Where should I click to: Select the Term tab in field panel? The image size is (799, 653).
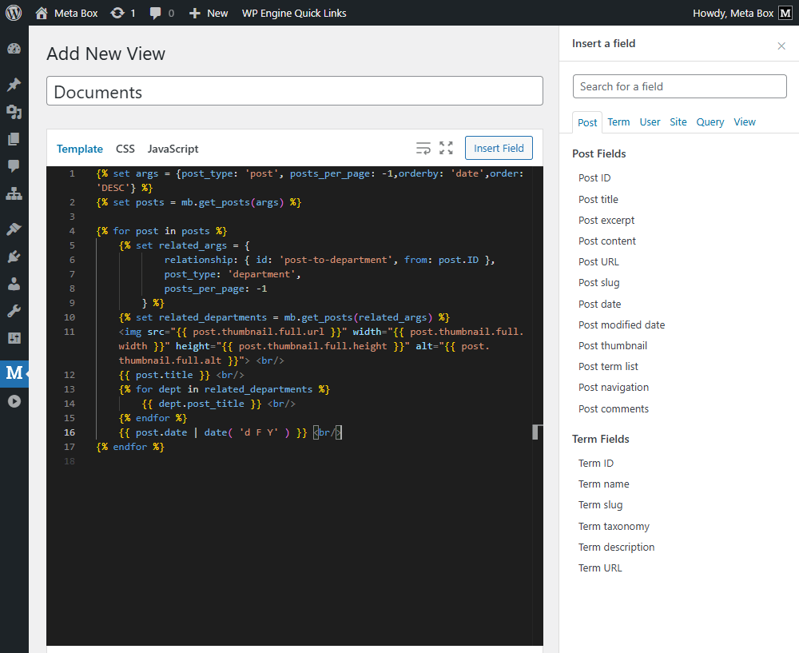pyautogui.click(x=618, y=122)
